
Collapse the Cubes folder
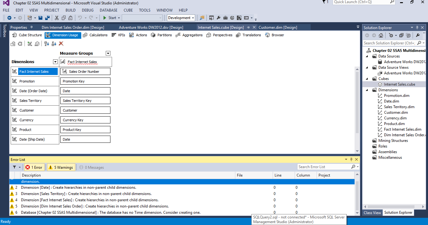367,79
